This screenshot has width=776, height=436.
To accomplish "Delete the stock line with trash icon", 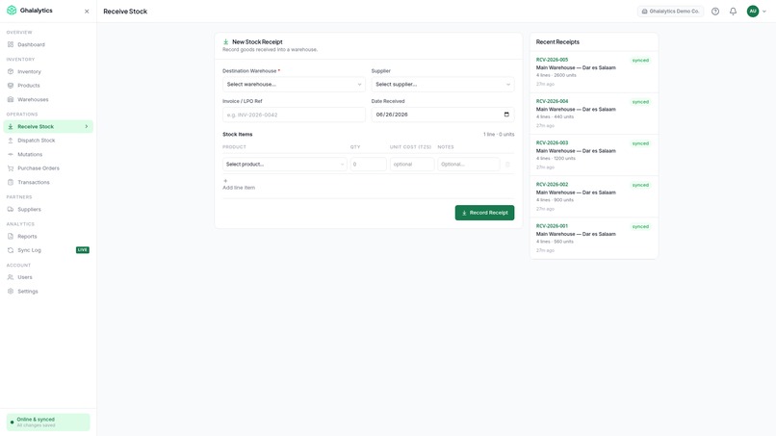I will [x=507, y=165].
